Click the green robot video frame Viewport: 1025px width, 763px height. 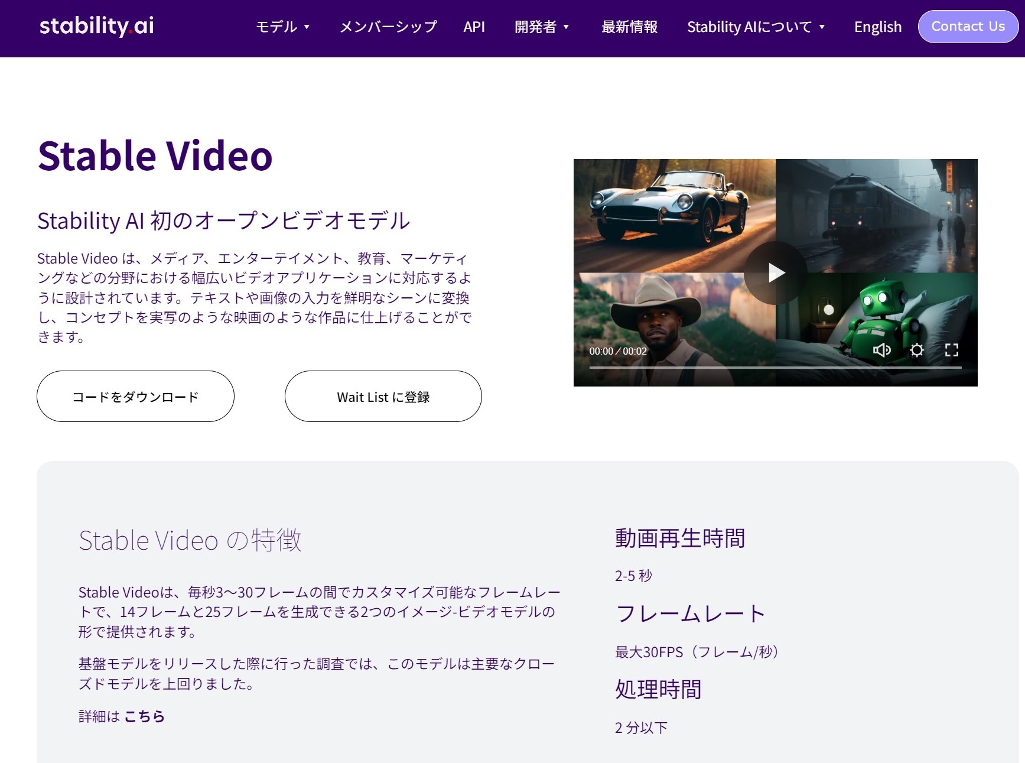click(880, 313)
